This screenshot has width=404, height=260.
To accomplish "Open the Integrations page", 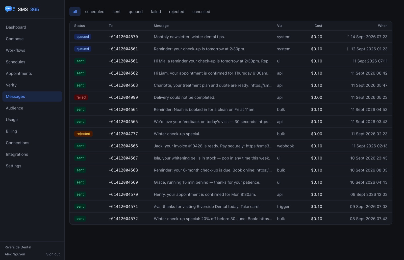I will click(x=32, y=154).
